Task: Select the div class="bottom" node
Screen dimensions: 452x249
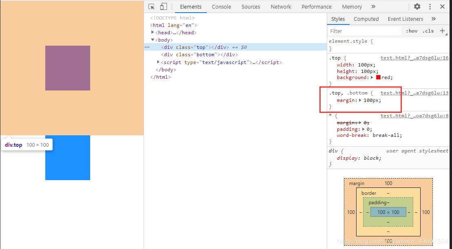Action: tap(199, 55)
